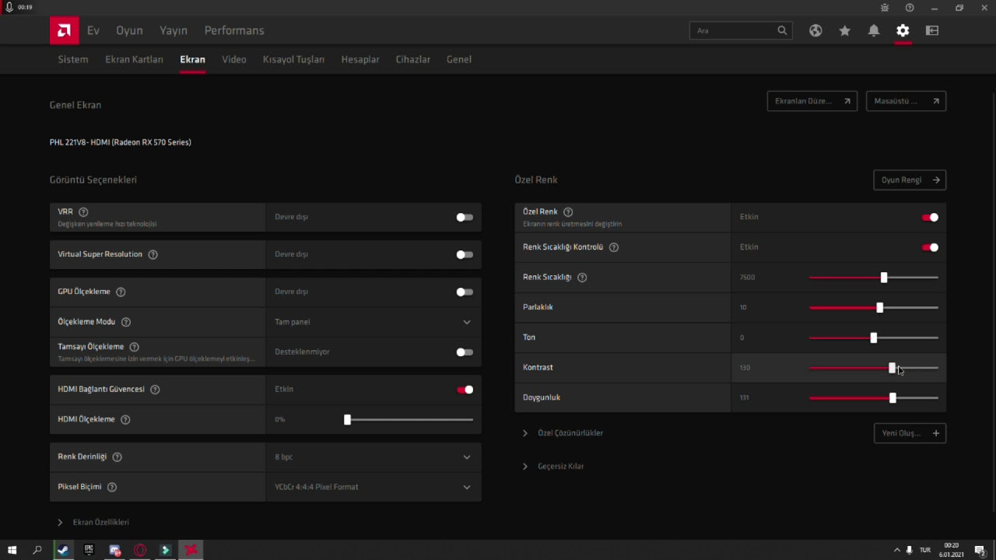Open the settings gear icon
This screenshot has width=996, height=560.
point(903,30)
